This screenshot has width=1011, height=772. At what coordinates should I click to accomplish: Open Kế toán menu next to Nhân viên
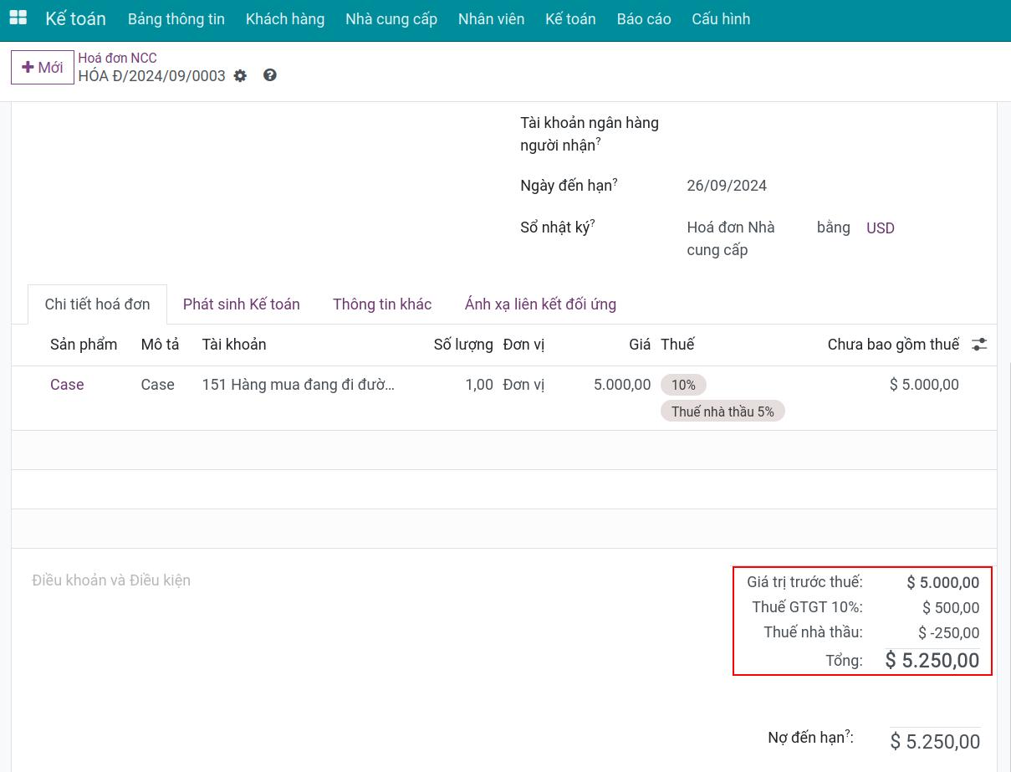tap(570, 19)
